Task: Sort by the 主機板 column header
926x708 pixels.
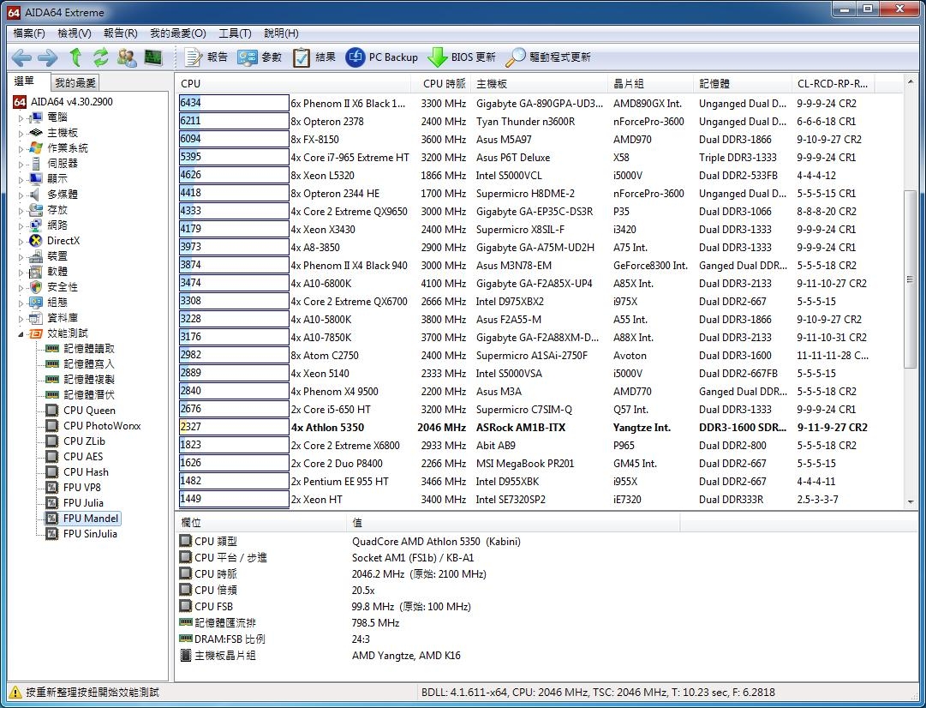Action: coord(540,84)
